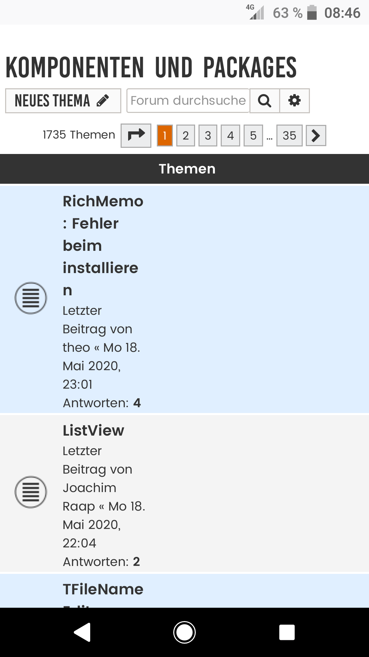Image resolution: width=369 pixels, height=657 pixels.
Task: Jump to last page 35
Action: pyautogui.click(x=289, y=136)
